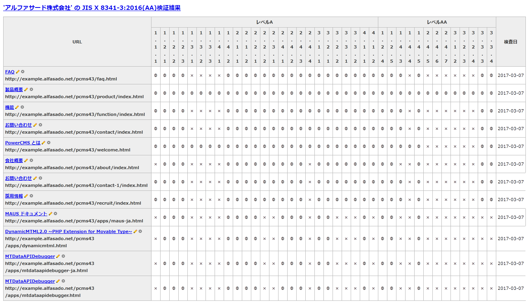The height and width of the screenshot is (304, 529).
Task: Click the pencil icon for MAUS ドキュメント
Action: coord(50,213)
